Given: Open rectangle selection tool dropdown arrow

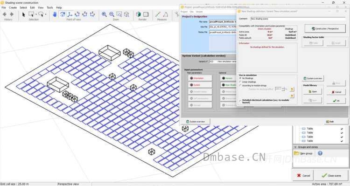Looking at the screenshot, I should (x=36, y=14).
